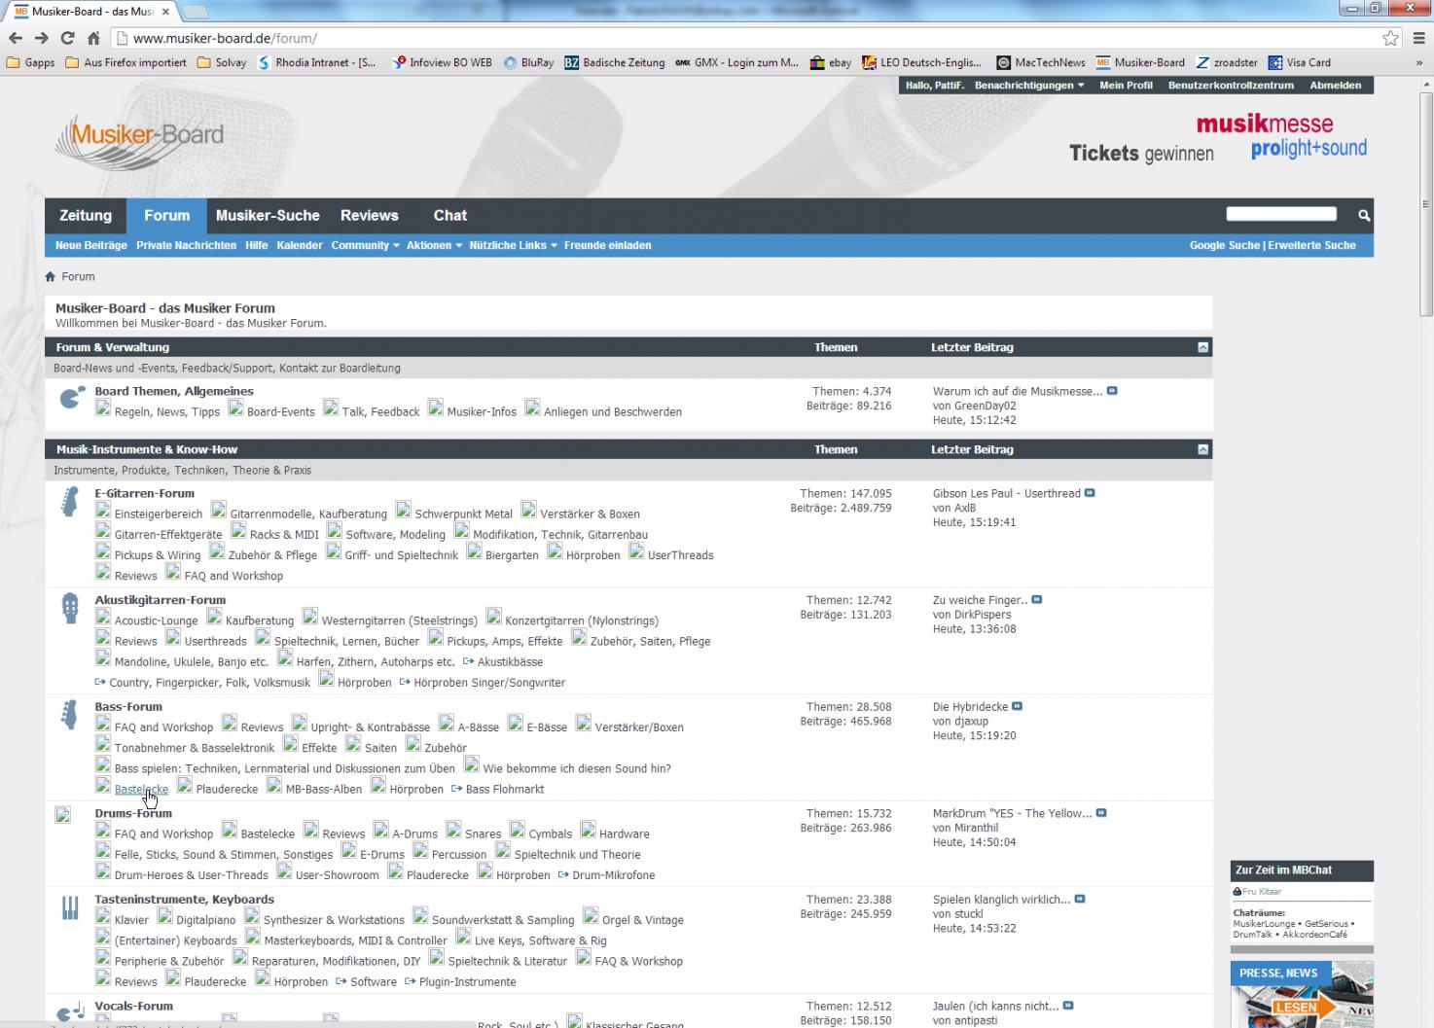Reload the page with the refresh icon
Image resolution: width=1434 pixels, height=1028 pixels.
coord(67,38)
